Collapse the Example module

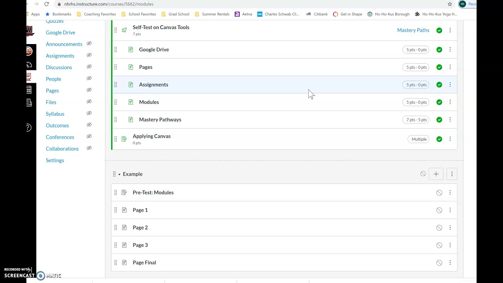click(119, 174)
